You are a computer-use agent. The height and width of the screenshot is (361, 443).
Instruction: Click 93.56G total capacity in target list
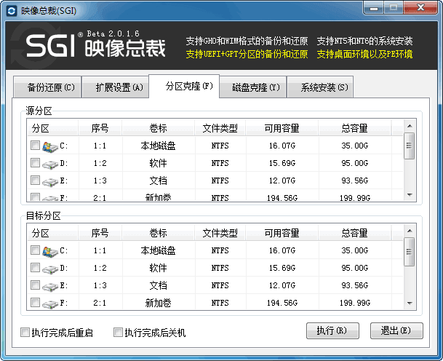pos(355,285)
